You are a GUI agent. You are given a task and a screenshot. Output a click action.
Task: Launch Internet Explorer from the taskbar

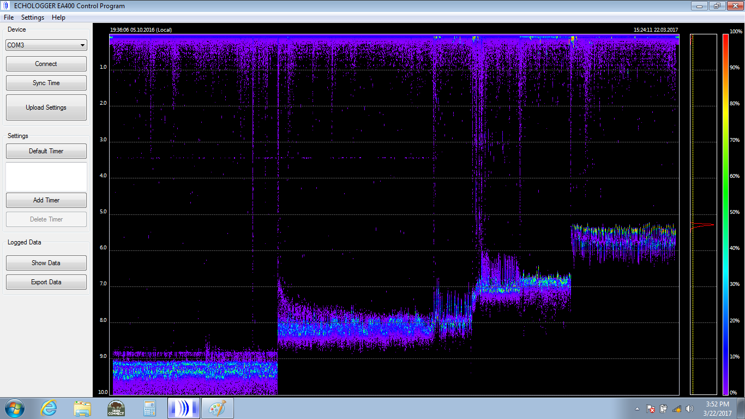click(49, 408)
